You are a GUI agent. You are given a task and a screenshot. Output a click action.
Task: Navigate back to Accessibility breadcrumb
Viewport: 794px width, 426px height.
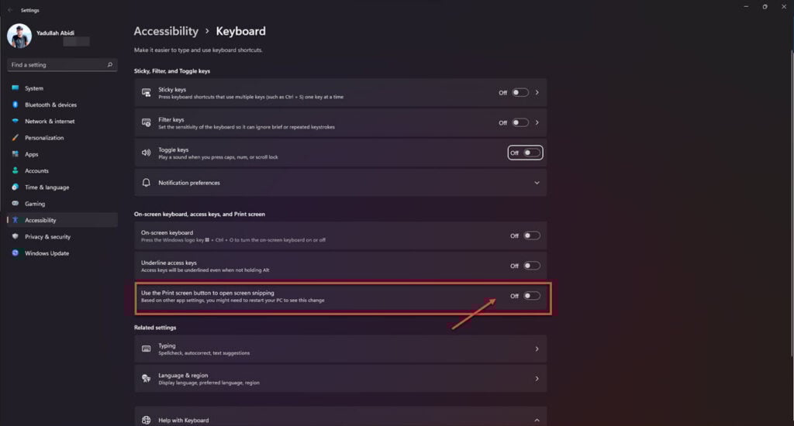(166, 31)
